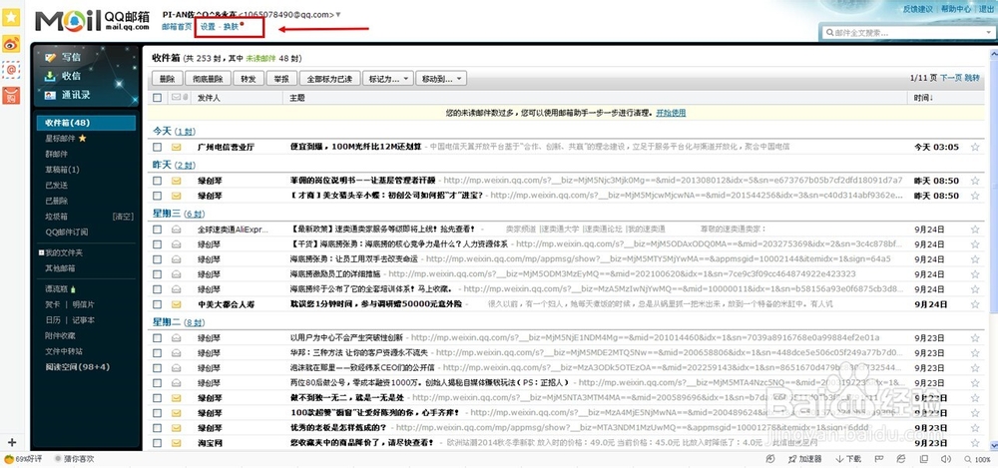Open 阅读空间(98+4)
Viewport: 998px width, 468px height.
[x=78, y=367]
